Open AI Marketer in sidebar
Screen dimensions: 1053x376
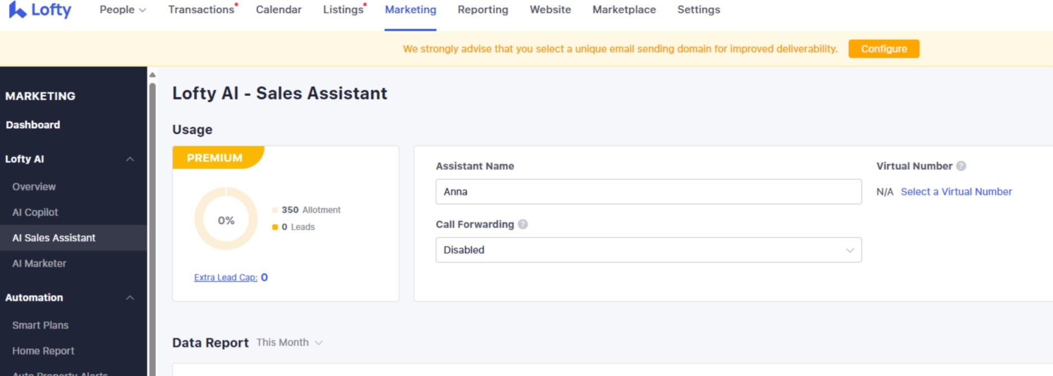pyautogui.click(x=39, y=263)
